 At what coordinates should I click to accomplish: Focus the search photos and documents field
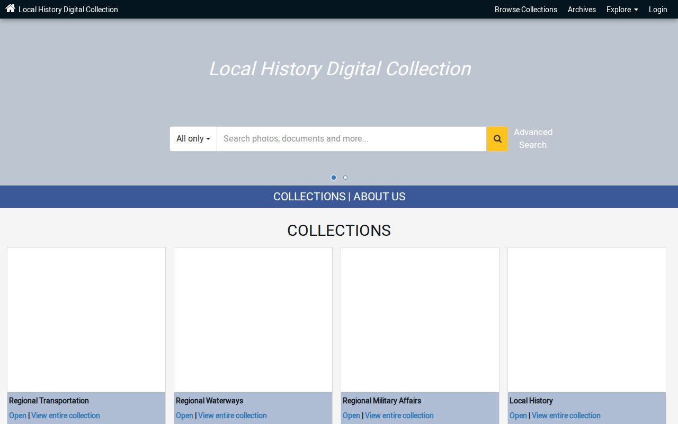(x=352, y=139)
